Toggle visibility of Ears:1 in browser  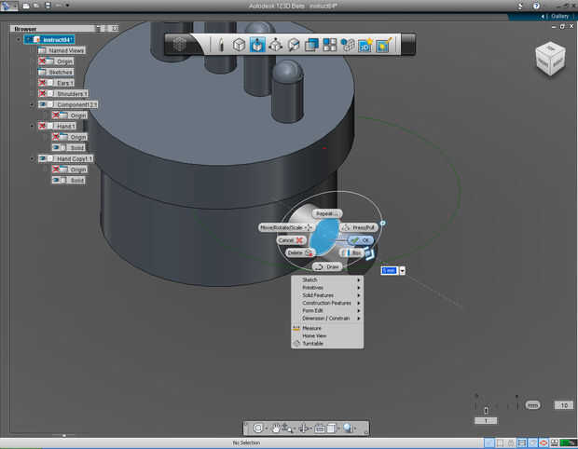click(x=43, y=83)
